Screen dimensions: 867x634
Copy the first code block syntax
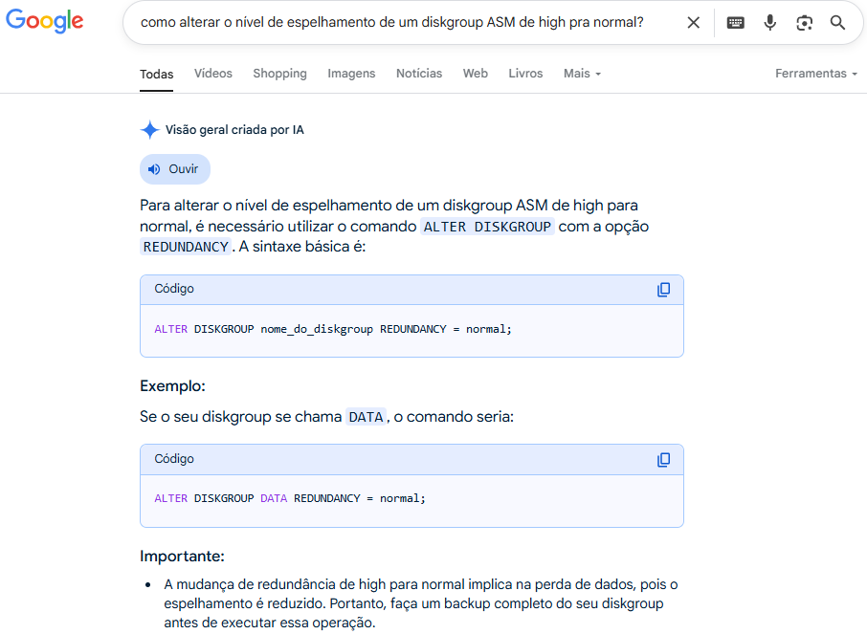(663, 290)
